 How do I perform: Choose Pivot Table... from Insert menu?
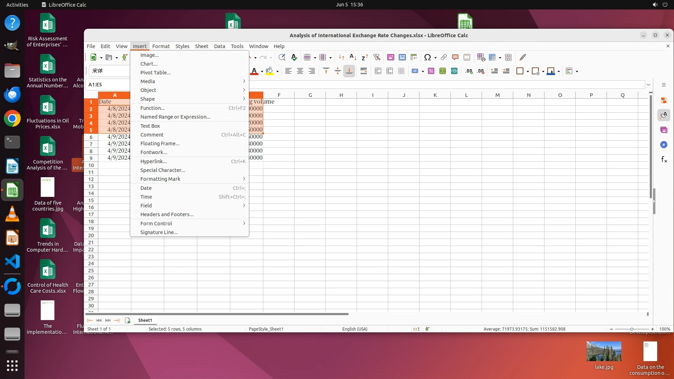pyautogui.click(x=156, y=73)
